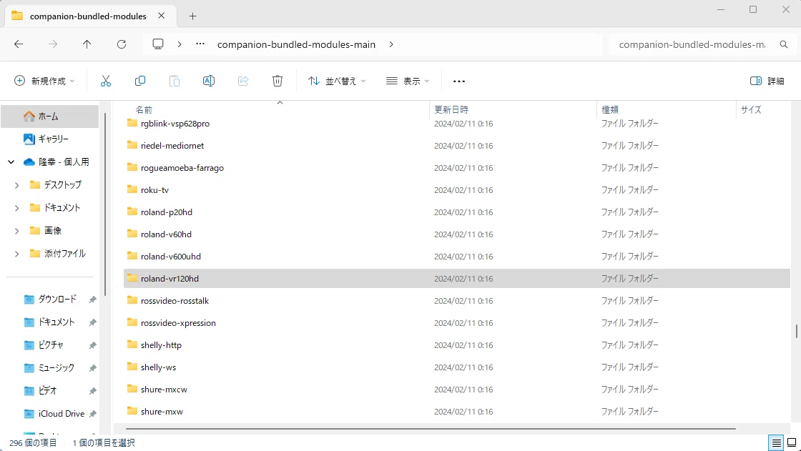Click the Delete trash can icon
The height and width of the screenshot is (451, 801).
(277, 81)
